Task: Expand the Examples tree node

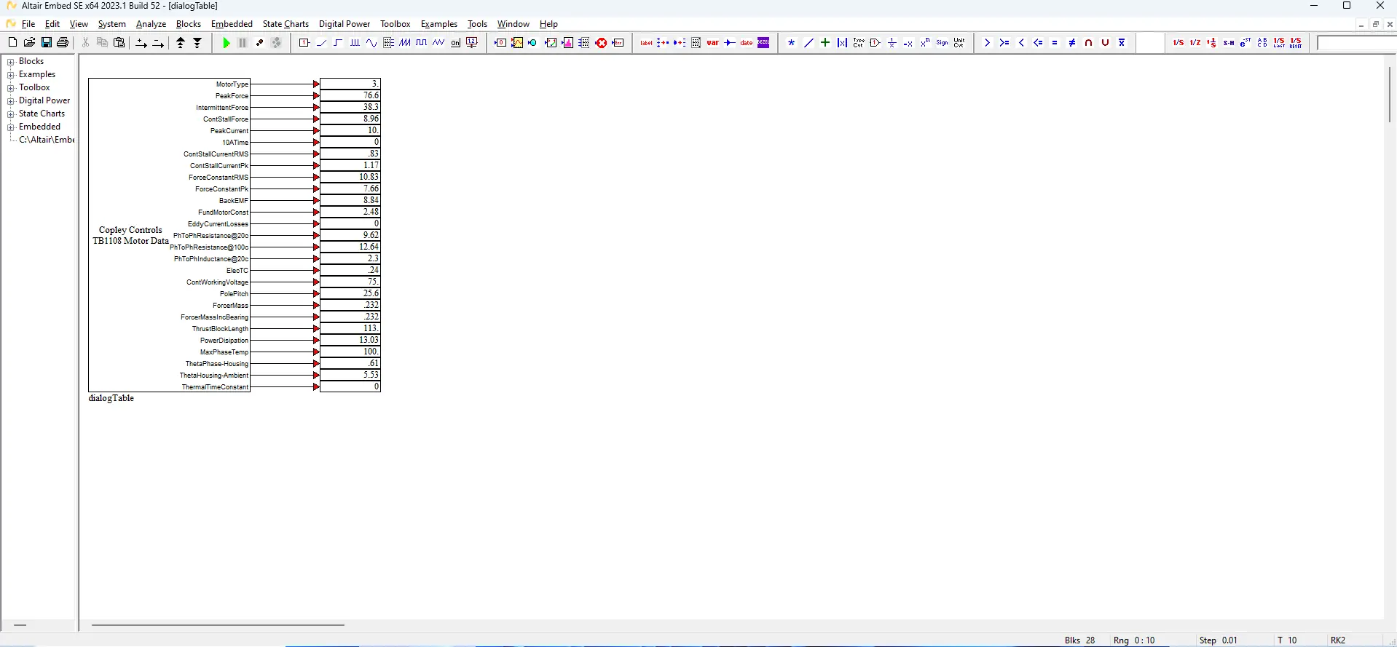Action: 11,75
